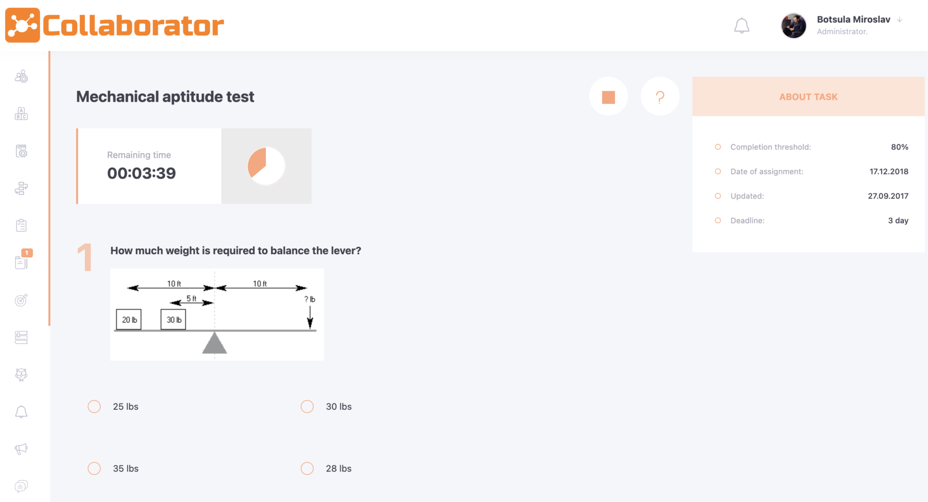Open help with the question mark button
Screen dimensions: 928x502
point(660,97)
